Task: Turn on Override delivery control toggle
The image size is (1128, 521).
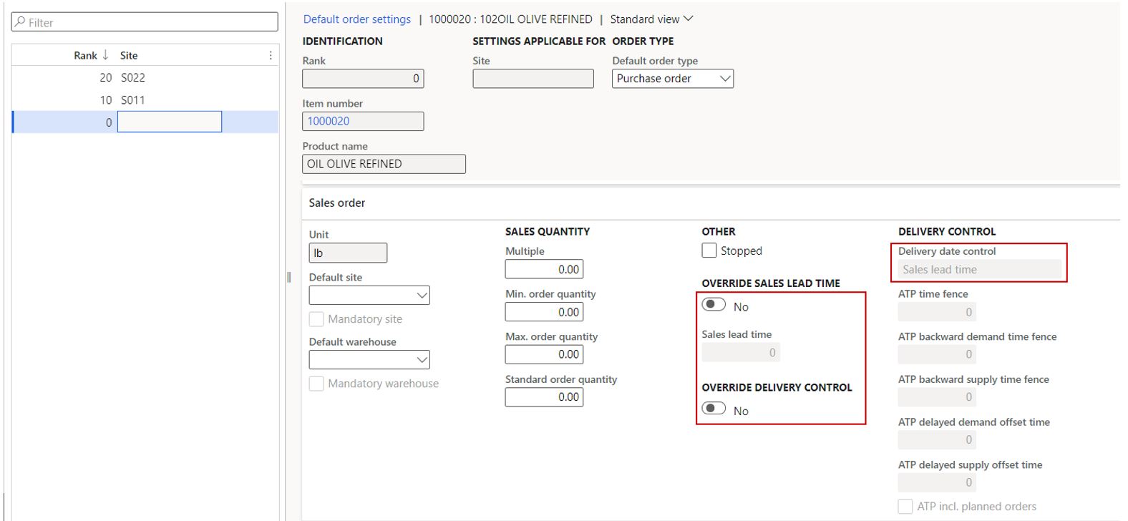Action: pos(714,409)
